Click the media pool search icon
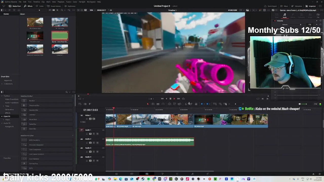The image size is (324, 182). point(62,10)
